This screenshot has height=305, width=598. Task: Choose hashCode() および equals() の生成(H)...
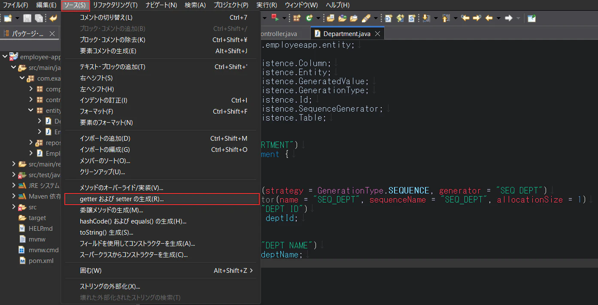[x=161, y=221]
